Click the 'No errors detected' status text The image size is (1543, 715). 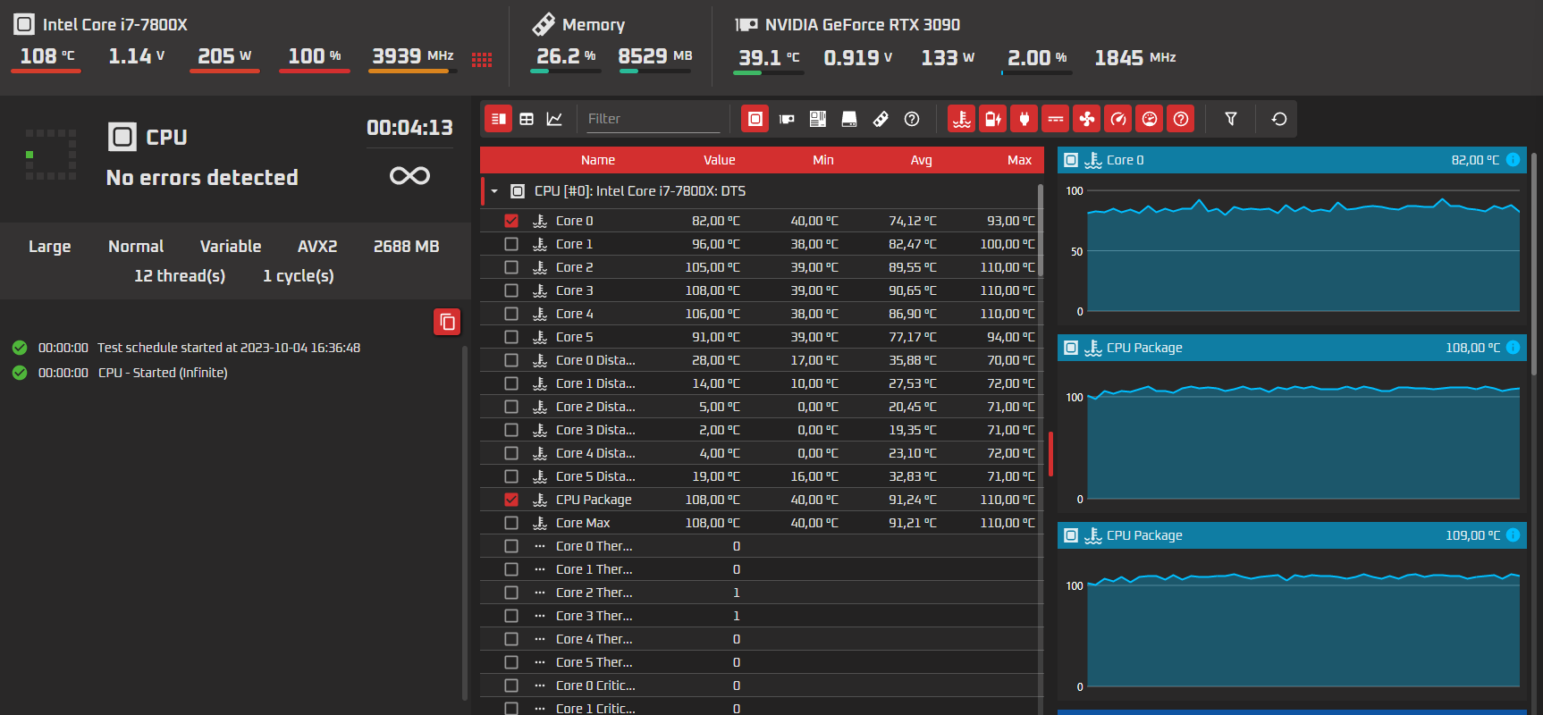(202, 178)
